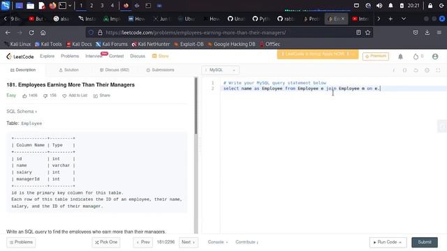This screenshot has width=447, height=251.
Task: Expand the Console panel
Action: (x=218, y=242)
